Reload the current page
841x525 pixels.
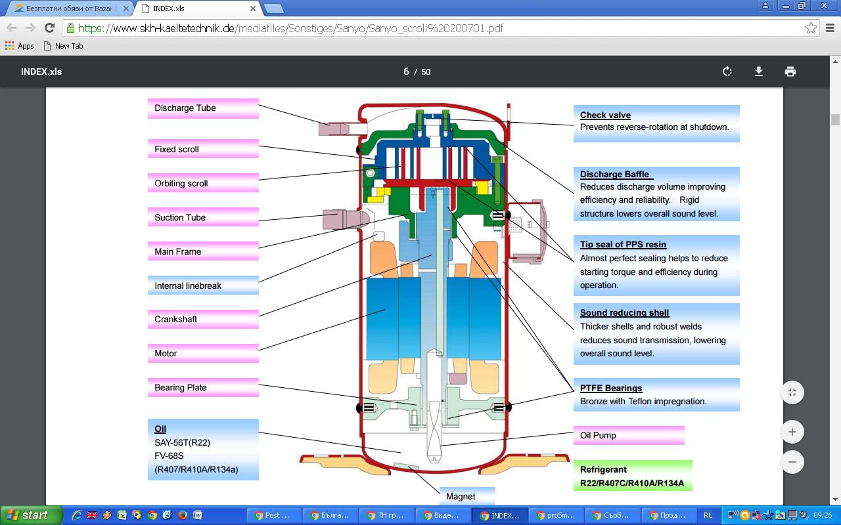tap(49, 28)
